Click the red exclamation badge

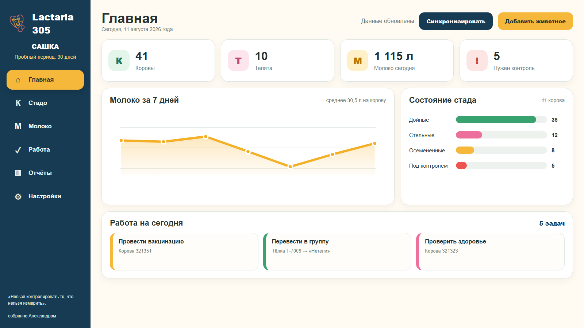click(477, 60)
